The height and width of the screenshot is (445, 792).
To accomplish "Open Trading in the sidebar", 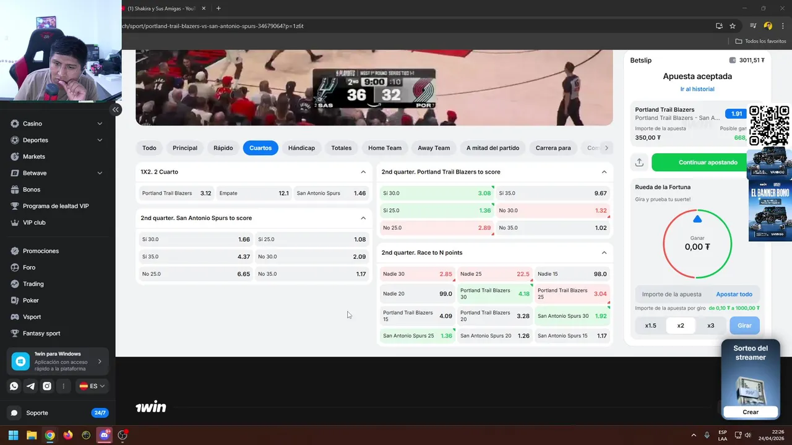I will pyautogui.click(x=33, y=284).
